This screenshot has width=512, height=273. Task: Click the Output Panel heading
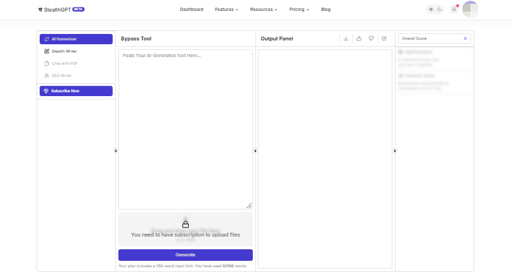click(277, 38)
